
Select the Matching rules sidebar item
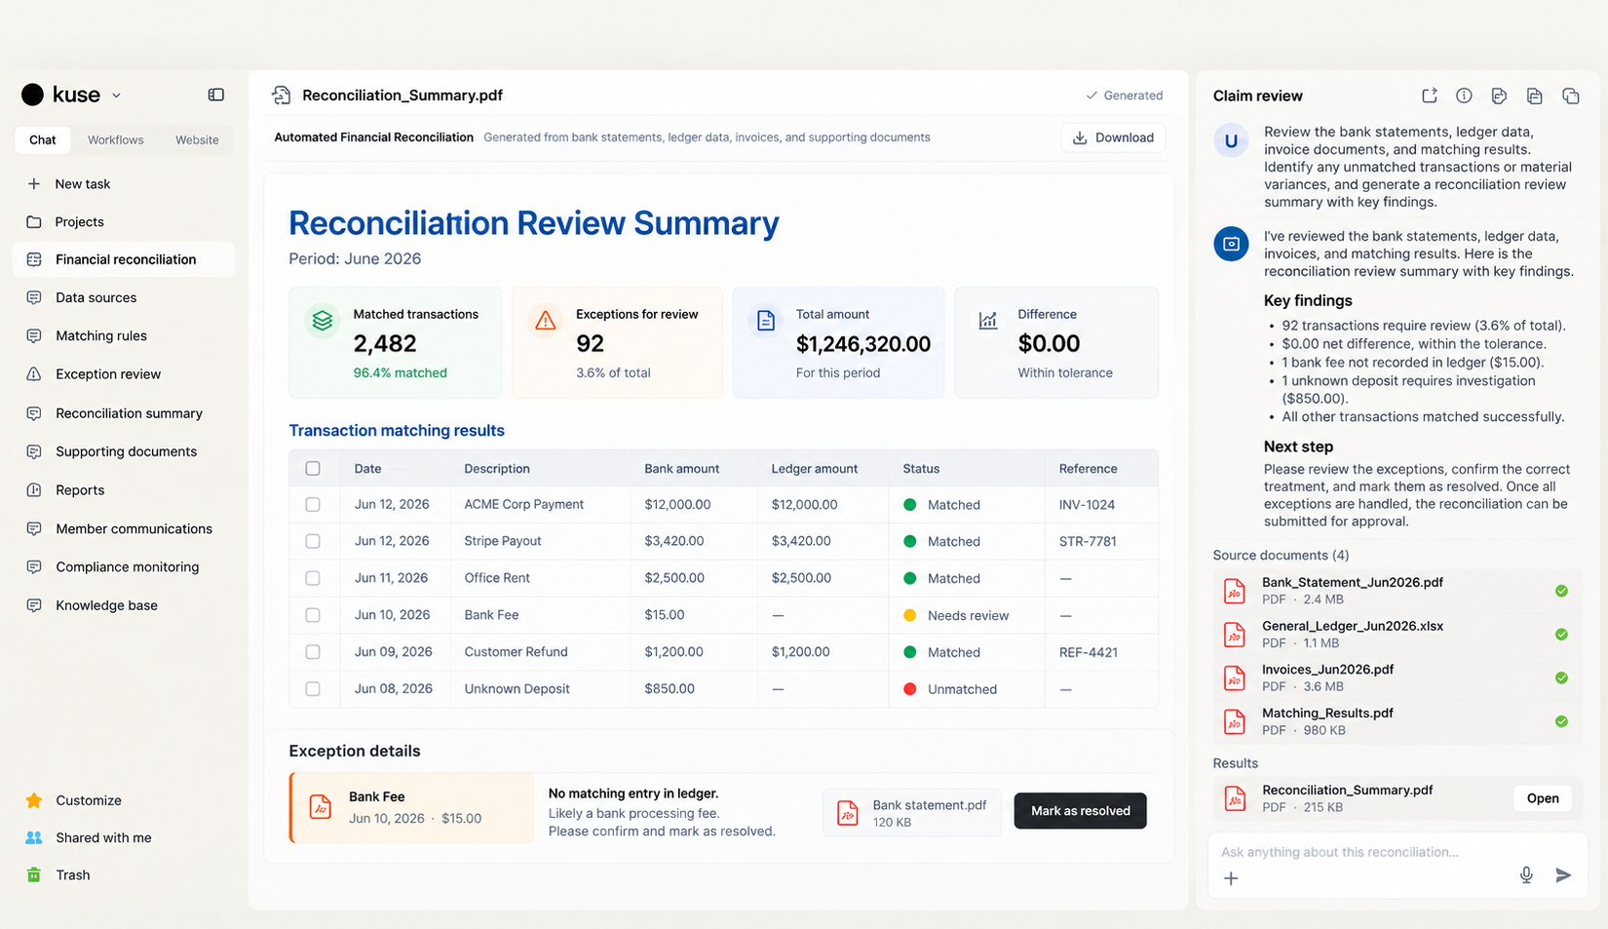101,335
